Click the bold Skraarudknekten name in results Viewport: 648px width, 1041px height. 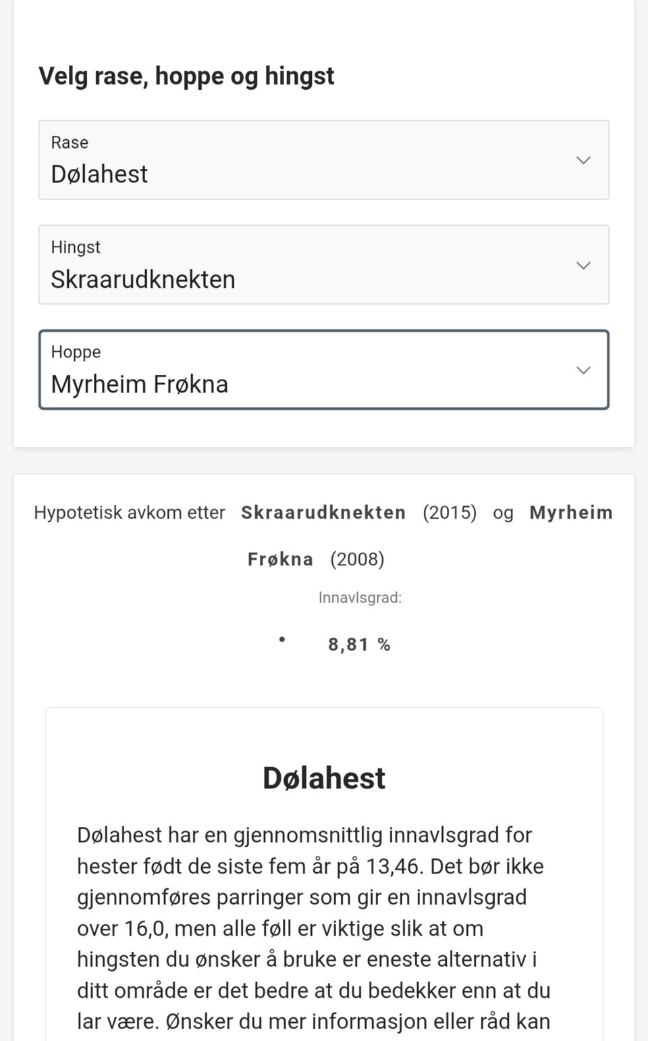[323, 513]
